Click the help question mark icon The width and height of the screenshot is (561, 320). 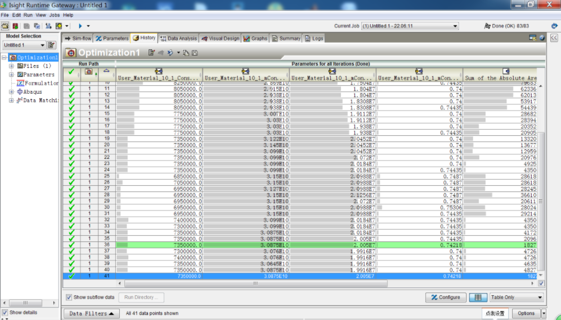542,38
